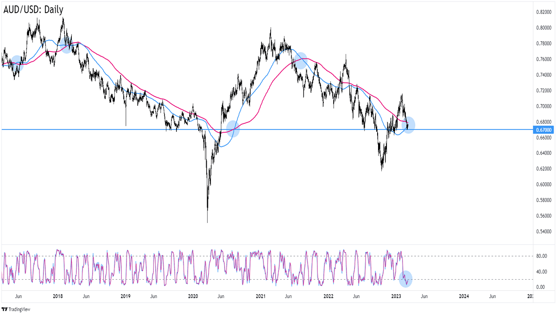Image resolution: width=556 pixels, height=313 pixels.
Task: Click the 0.74000 price axis label
Action: pos(543,75)
